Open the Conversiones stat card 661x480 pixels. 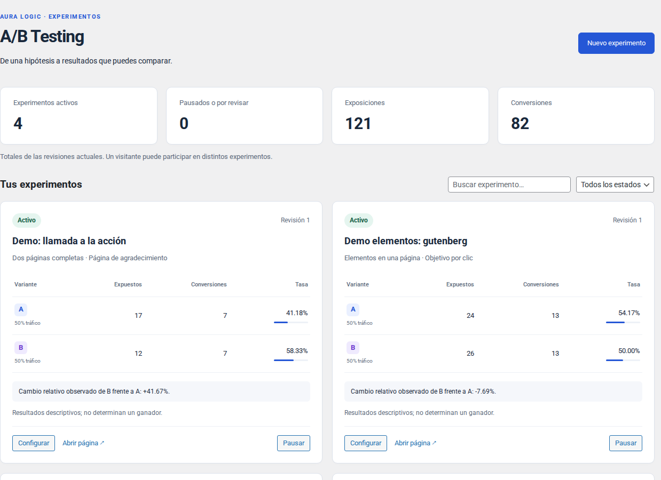[x=576, y=116]
